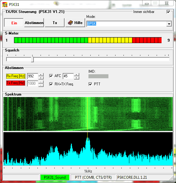Increase Rx Freq with the up arrow

click(41, 75)
